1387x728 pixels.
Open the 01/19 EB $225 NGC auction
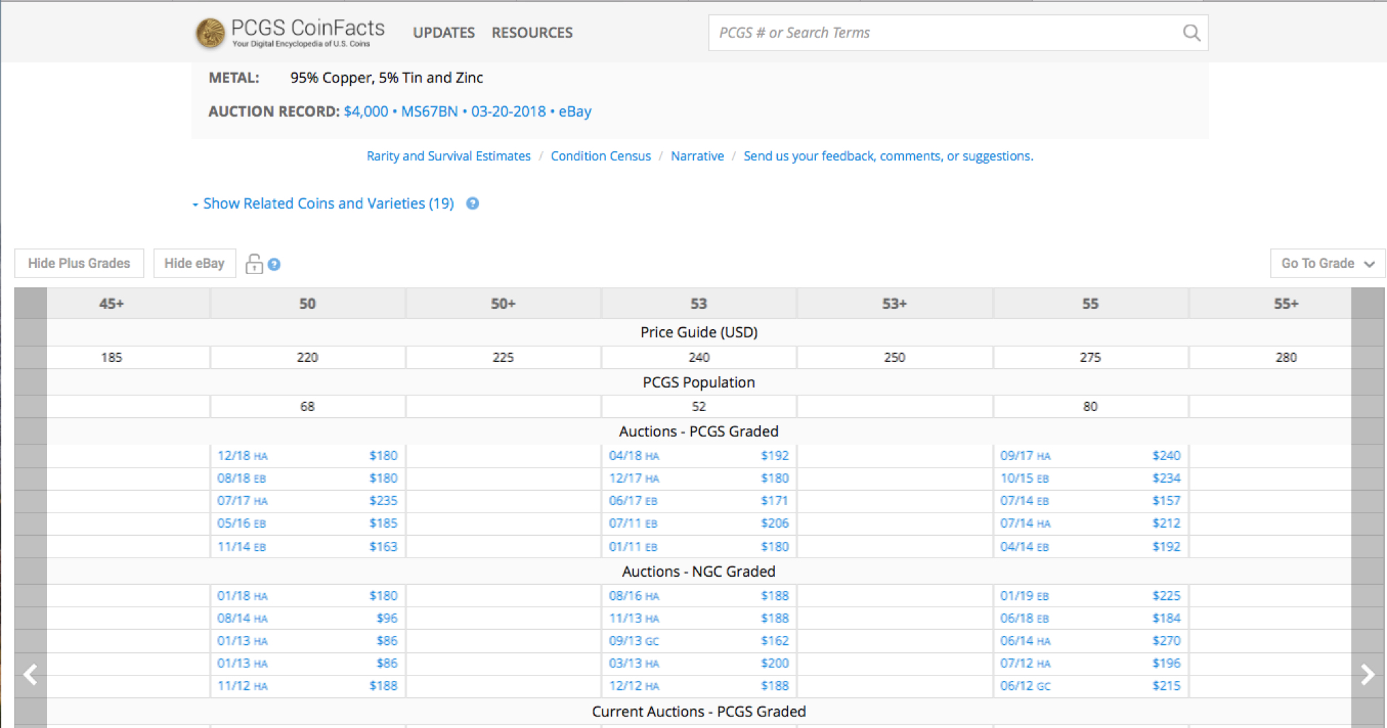(1090, 596)
